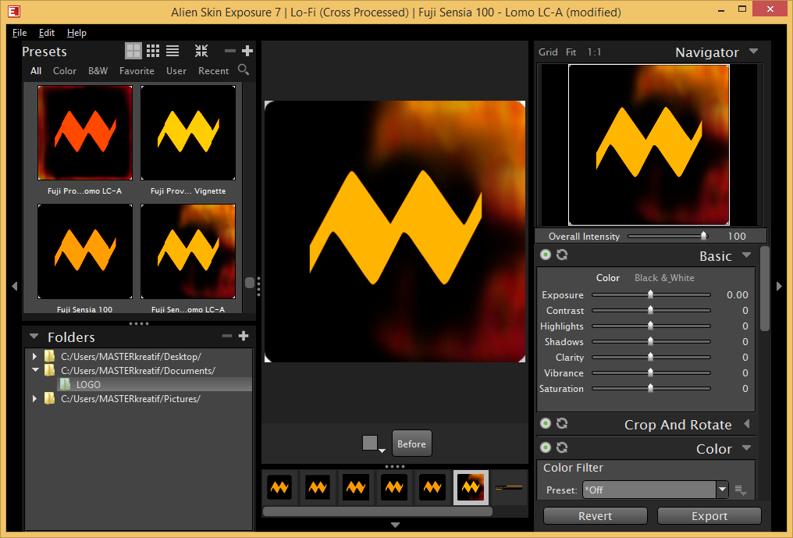Collapse the Folders panel
Image resolution: width=793 pixels, height=538 pixels.
point(34,336)
